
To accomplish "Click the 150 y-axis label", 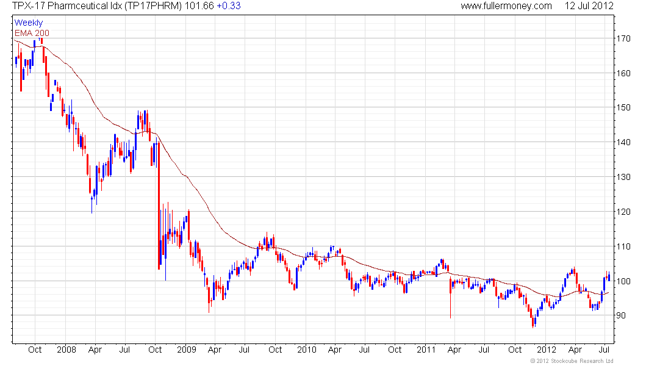I will point(623,107).
